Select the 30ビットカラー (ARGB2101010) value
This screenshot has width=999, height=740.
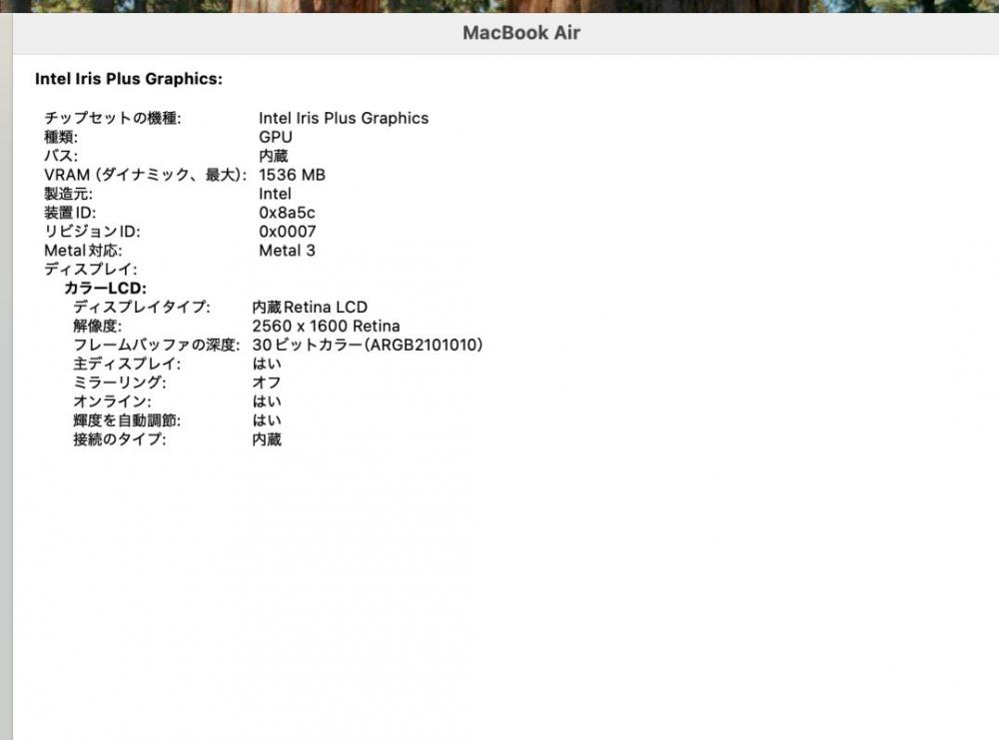click(368, 346)
